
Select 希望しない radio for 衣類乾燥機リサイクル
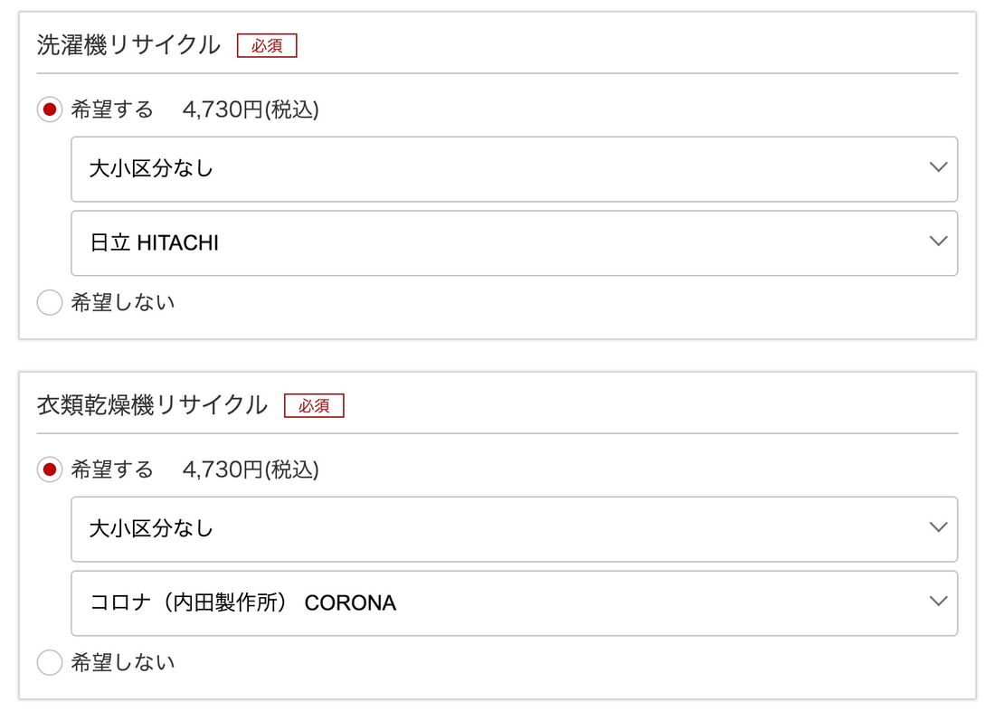click(50, 663)
